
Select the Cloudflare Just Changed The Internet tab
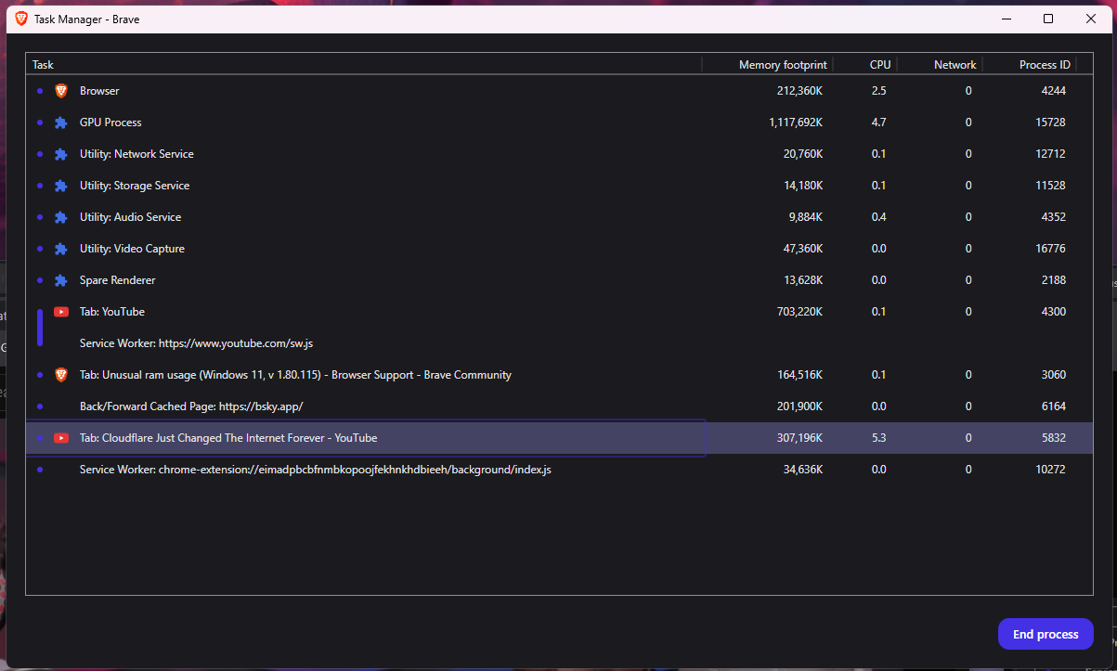[x=559, y=438]
